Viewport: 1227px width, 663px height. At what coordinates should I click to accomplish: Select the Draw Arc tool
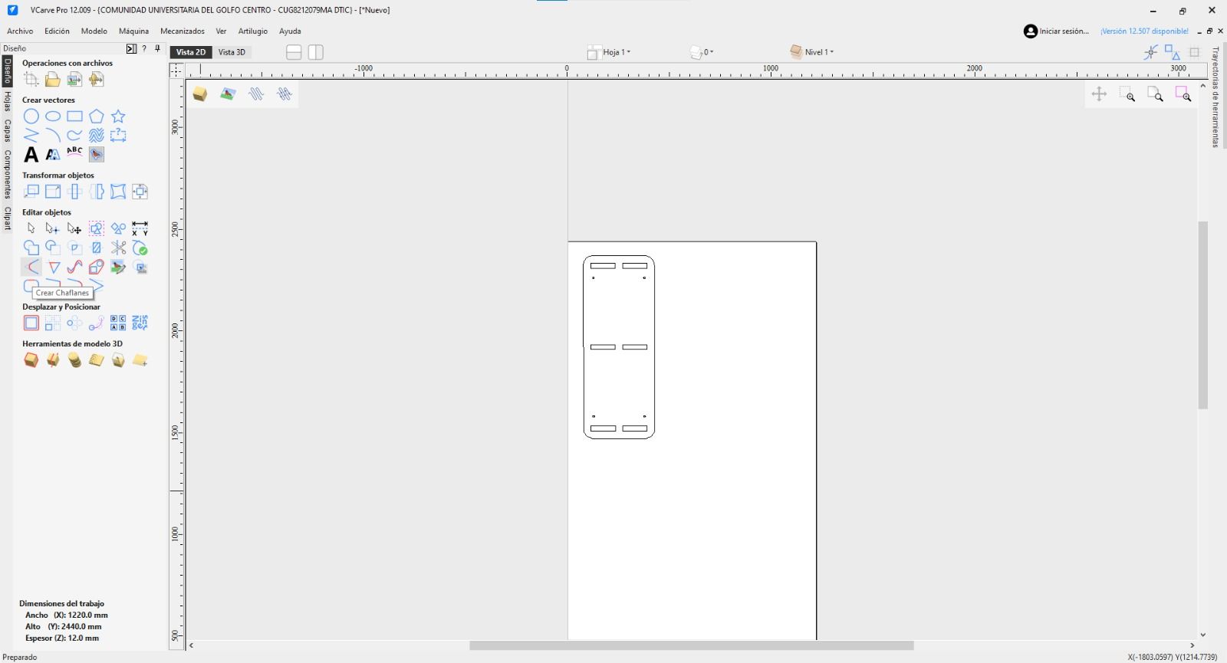coord(53,136)
